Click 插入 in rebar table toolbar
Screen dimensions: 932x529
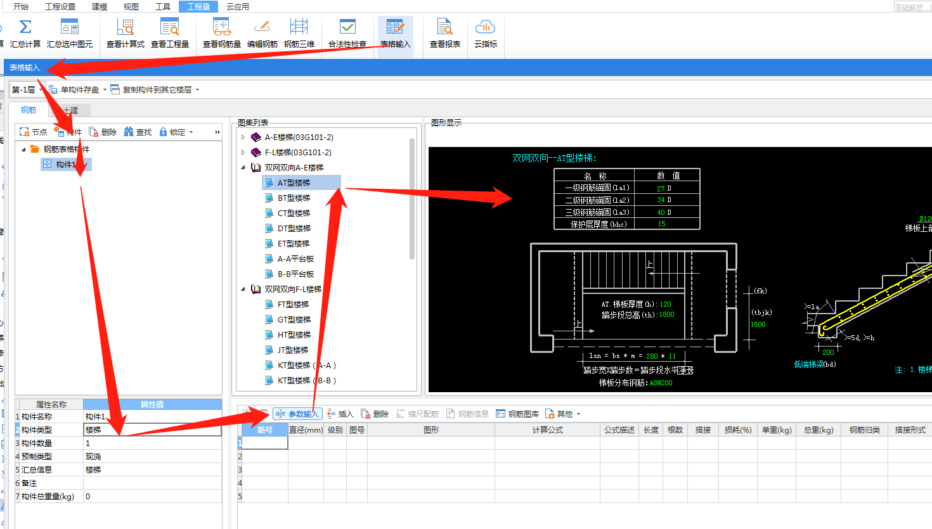click(340, 414)
